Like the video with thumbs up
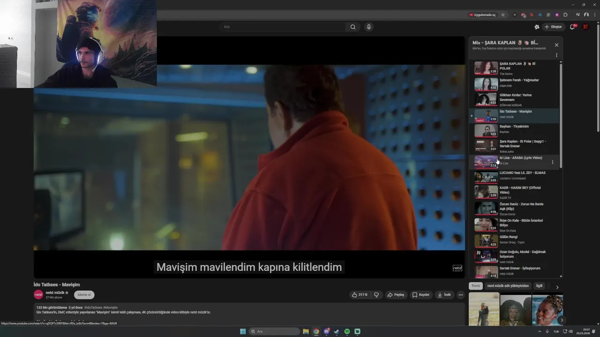Screen dimensions: 600x337 coord(360,295)
